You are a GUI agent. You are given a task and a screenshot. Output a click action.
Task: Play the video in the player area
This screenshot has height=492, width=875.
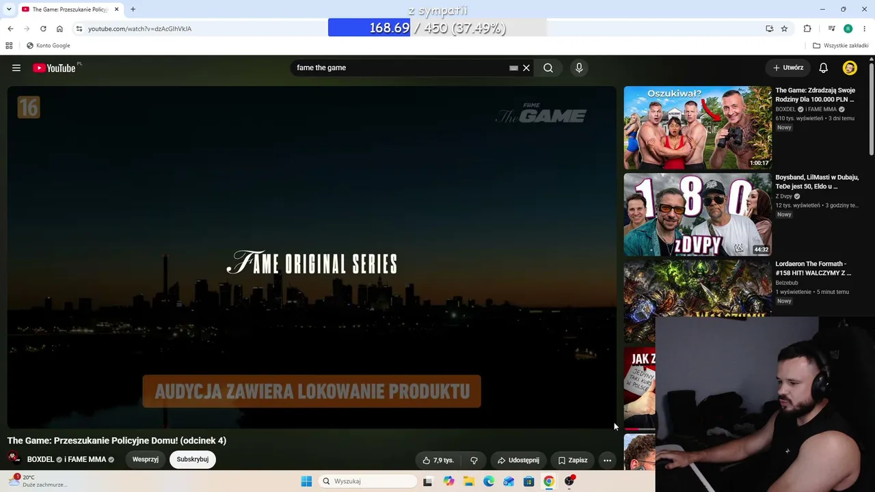[x=312, y=257]
